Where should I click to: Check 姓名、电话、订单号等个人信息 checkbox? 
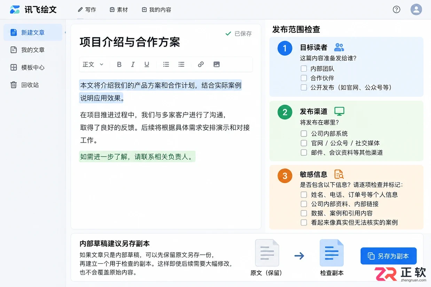(x=304, y=195)
